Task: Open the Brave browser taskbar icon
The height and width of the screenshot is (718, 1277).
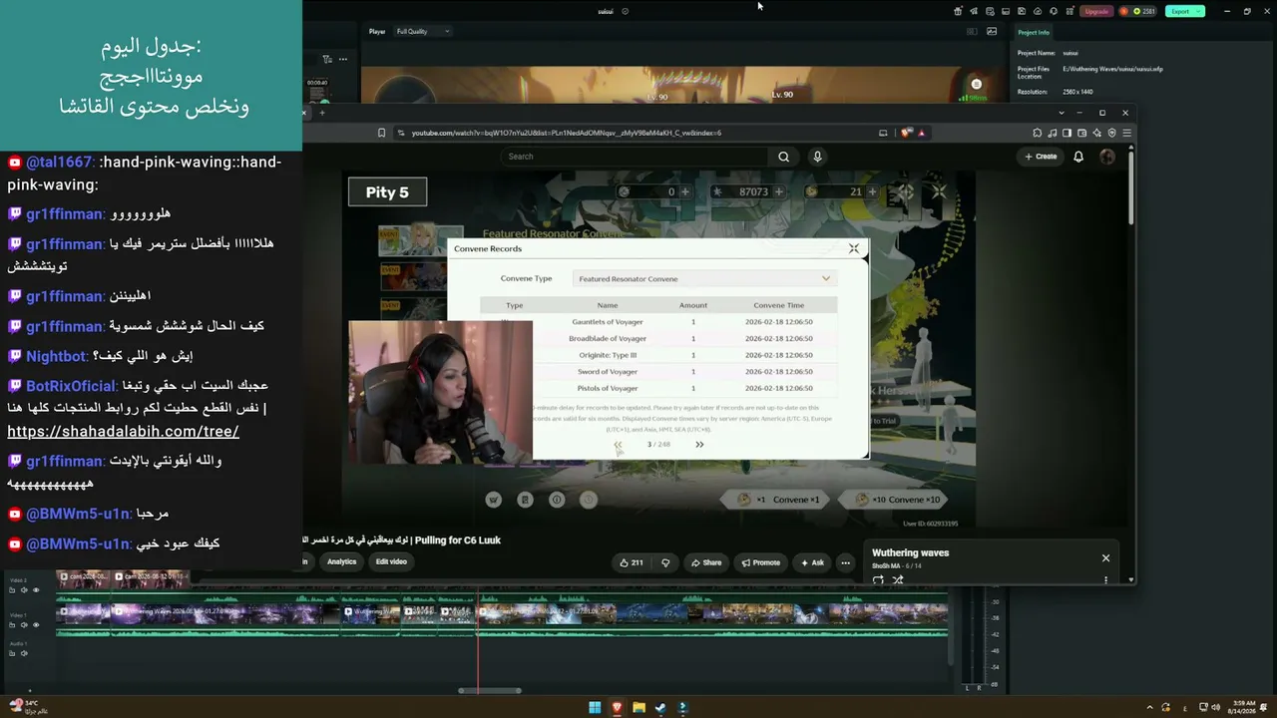Action: click(x=617, y=708)
